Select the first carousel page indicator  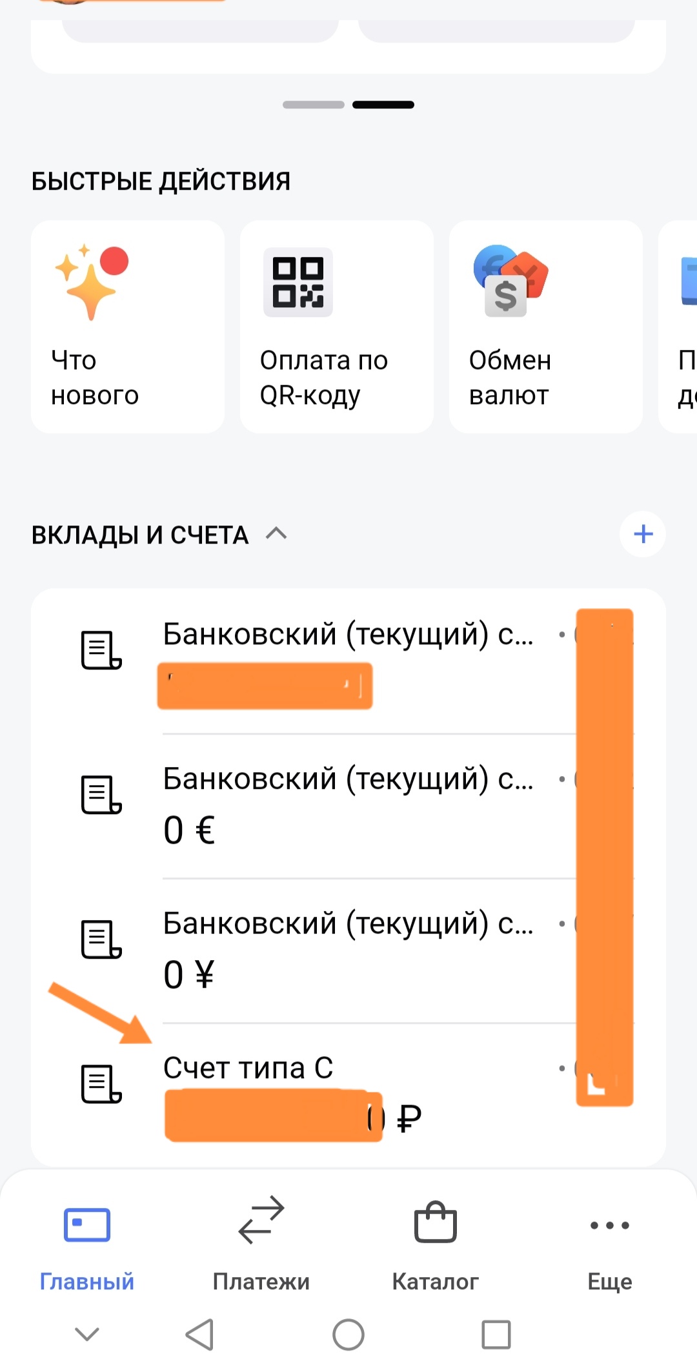[x=314, y=105]
